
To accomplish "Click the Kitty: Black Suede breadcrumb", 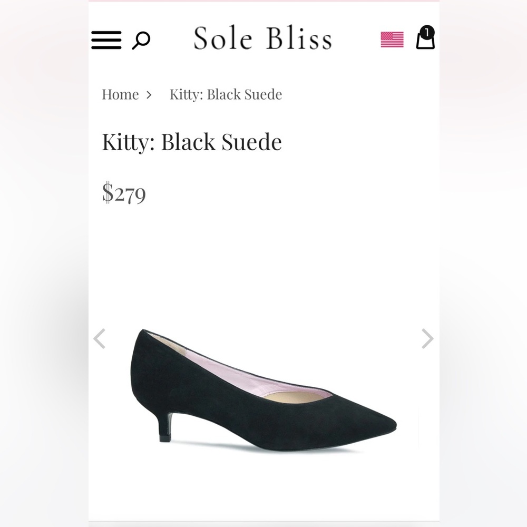I will (225, 94).
